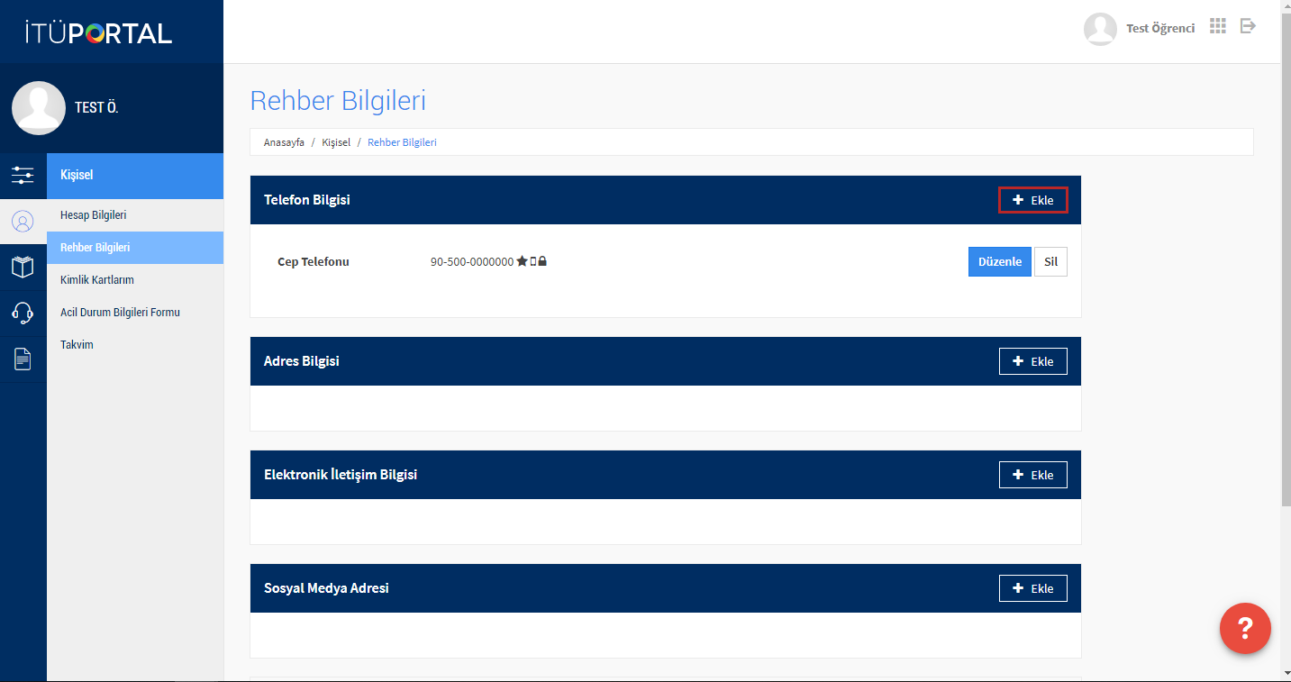
Task: Open the red question mark help button
Action: point(1245,628)
